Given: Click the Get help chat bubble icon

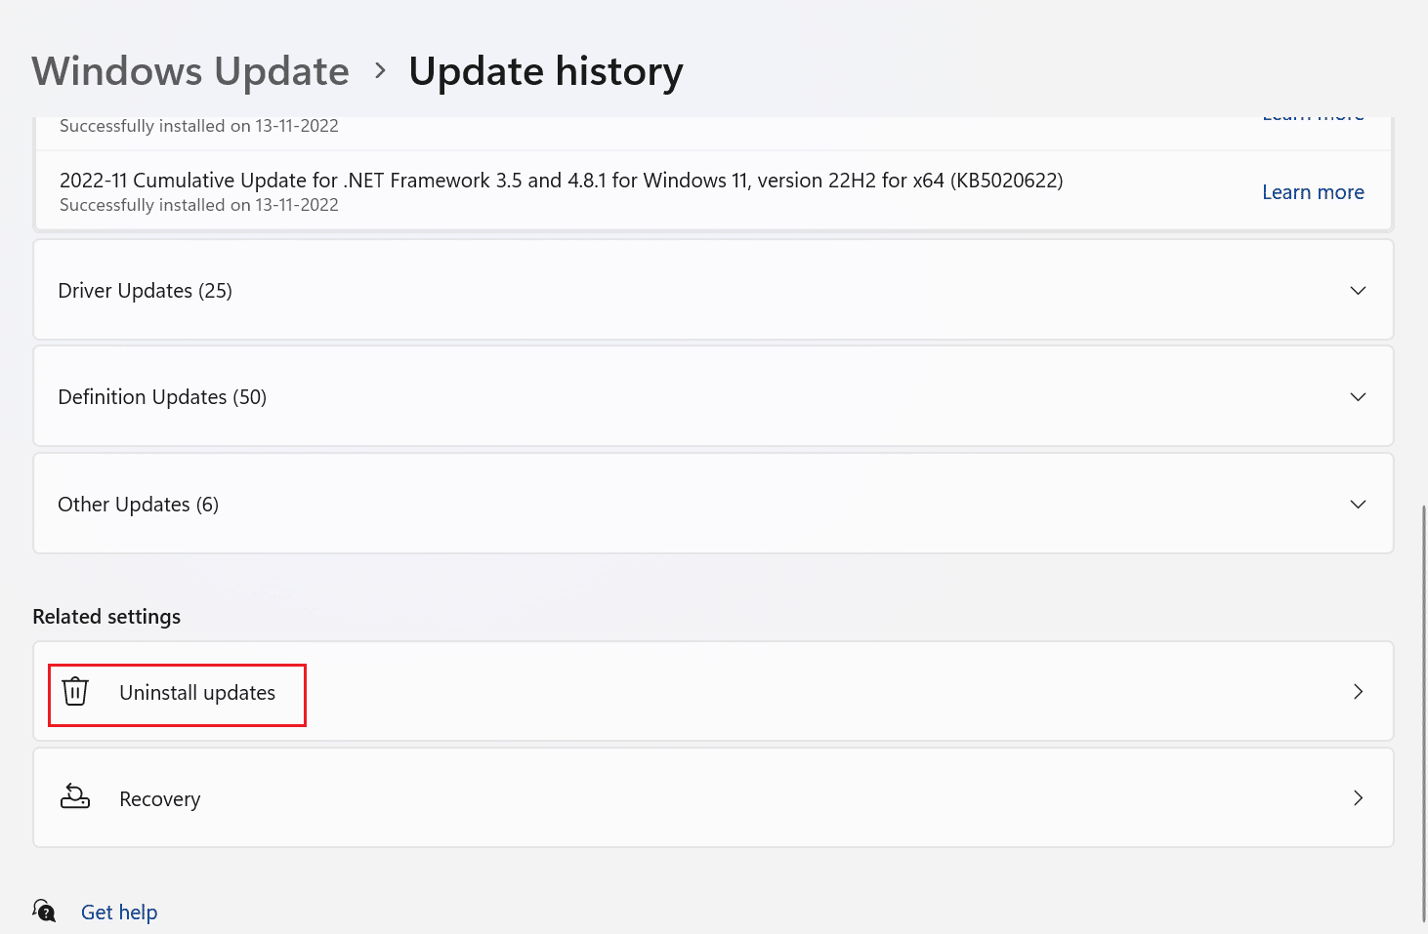Looking at the screenshot, I should (x=44, y=911).
